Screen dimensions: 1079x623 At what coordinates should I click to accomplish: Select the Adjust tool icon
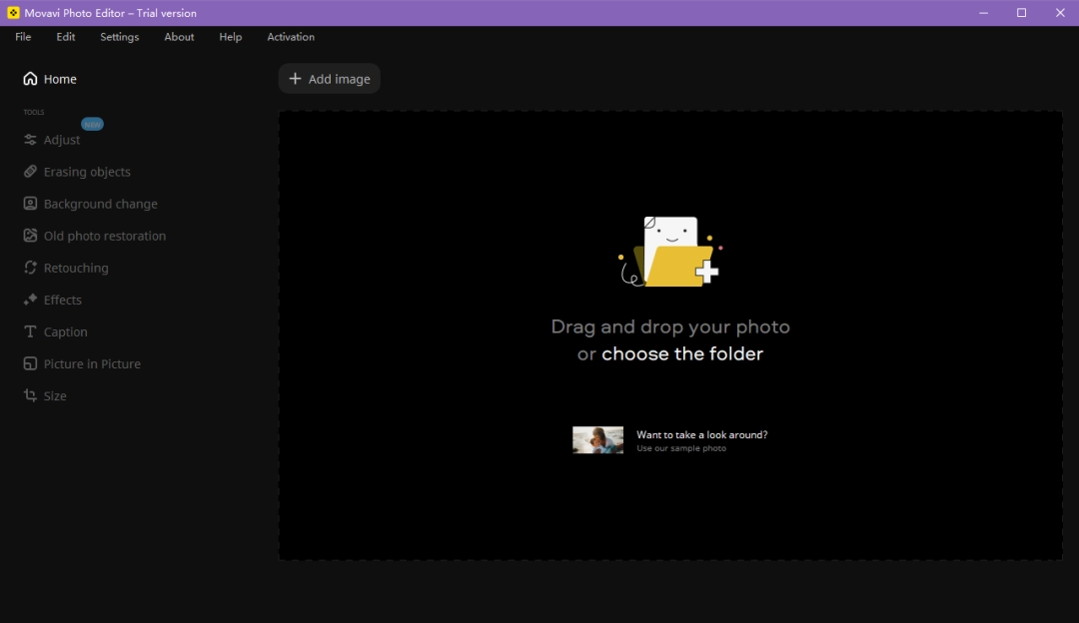click(x=30, y=140)
